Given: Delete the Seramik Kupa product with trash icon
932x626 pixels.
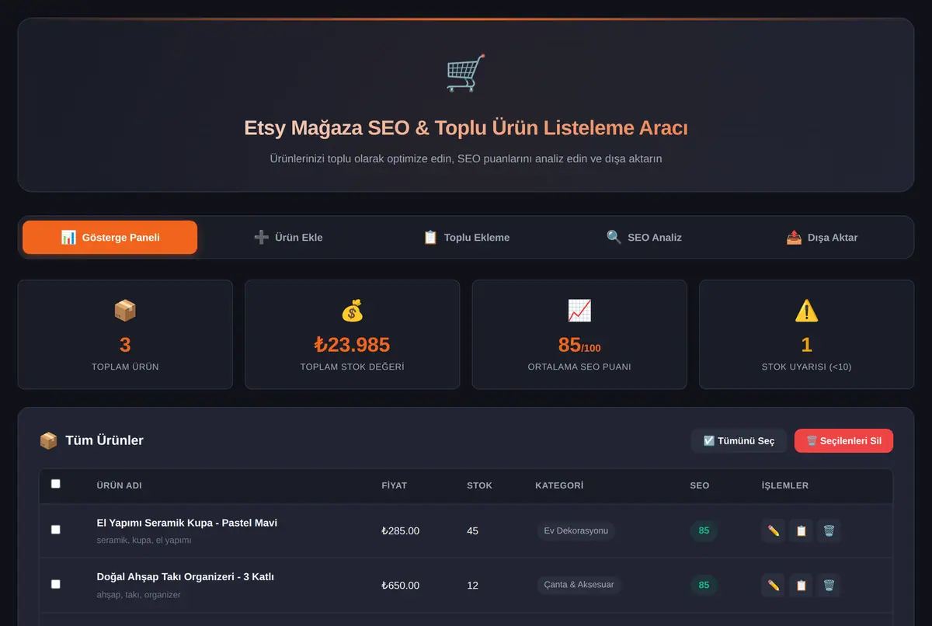Looking at the screenshot, I should click(829, 530).
